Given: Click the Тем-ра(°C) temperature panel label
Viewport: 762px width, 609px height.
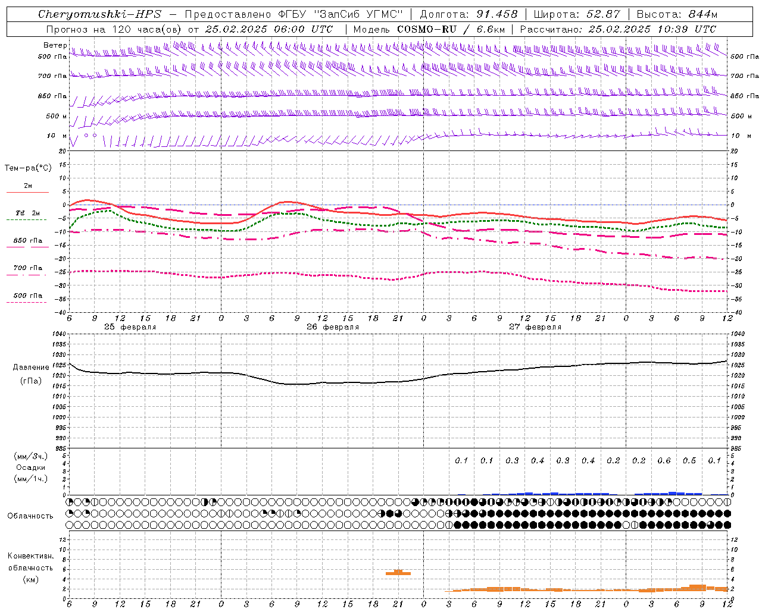Looking at the screenshot, I should [x=28, y=168].
